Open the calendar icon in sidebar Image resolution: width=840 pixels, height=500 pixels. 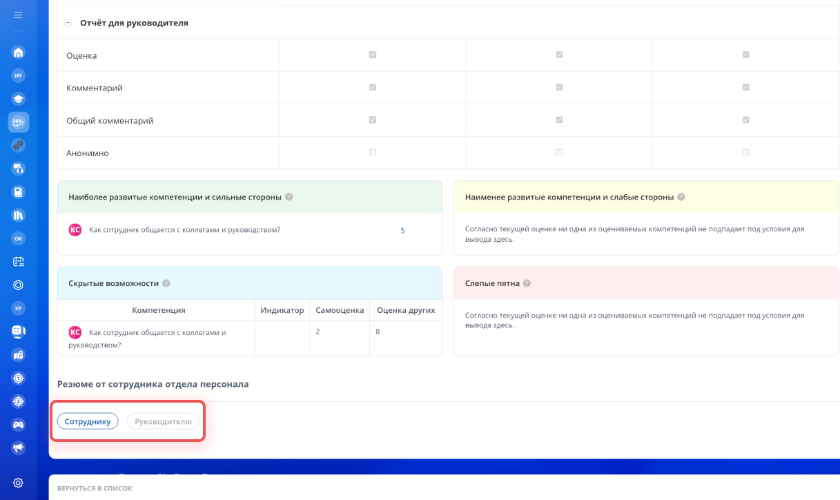[19, 262]
